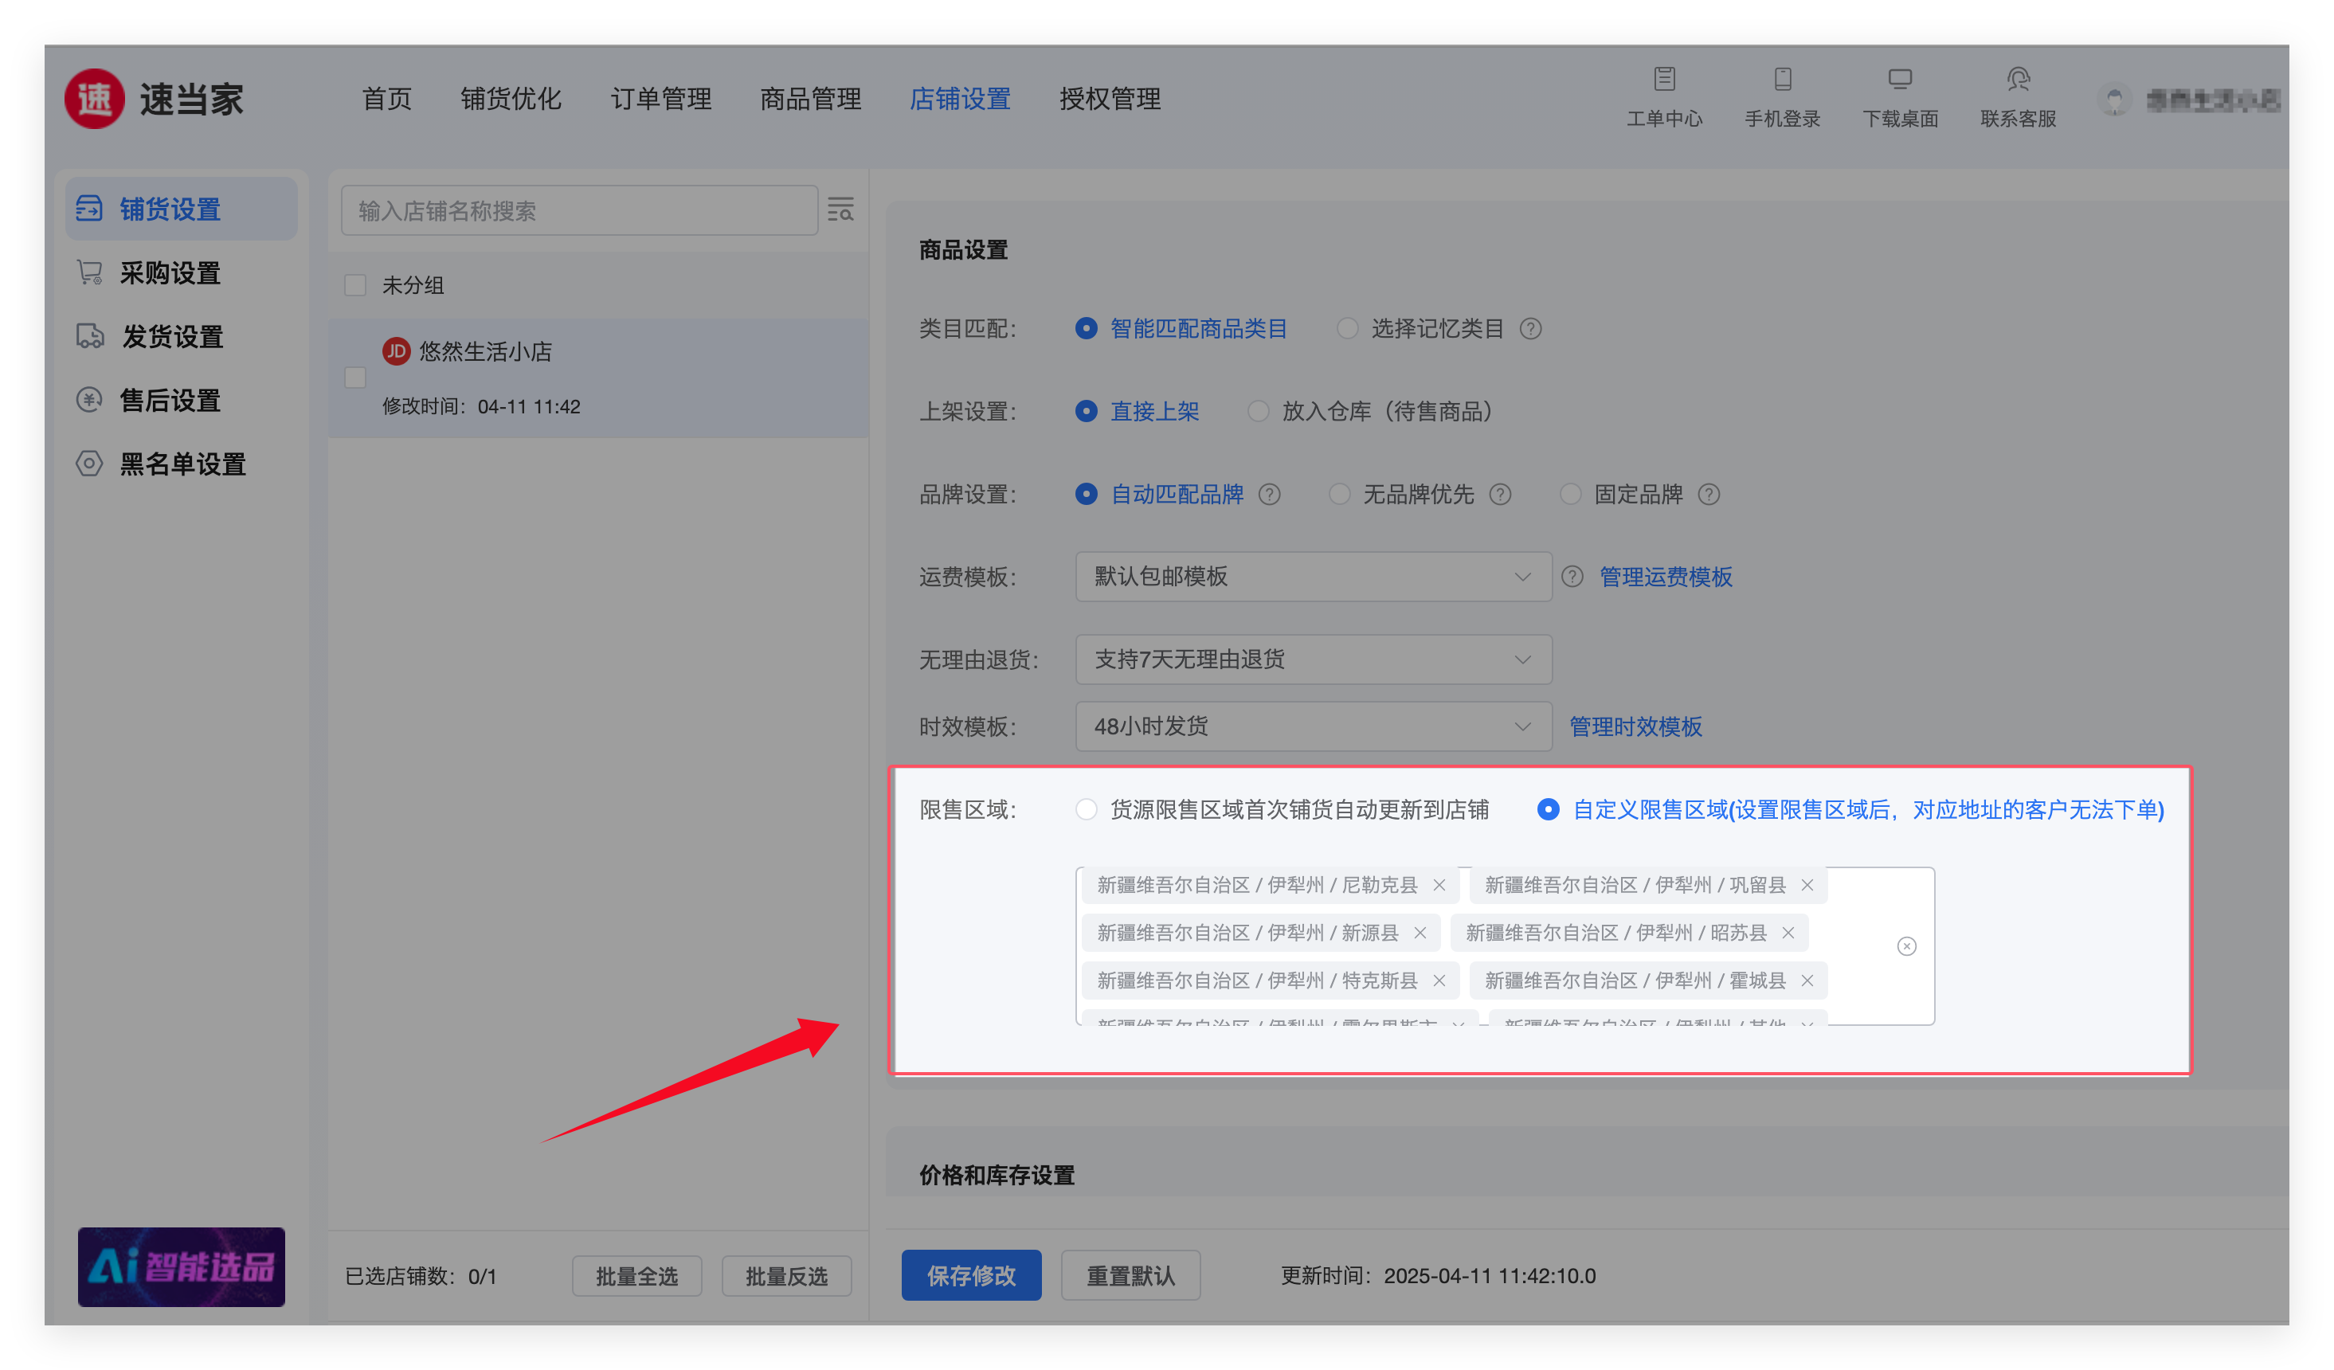Open 联系客服 customer service icon

coord(2017,80)
